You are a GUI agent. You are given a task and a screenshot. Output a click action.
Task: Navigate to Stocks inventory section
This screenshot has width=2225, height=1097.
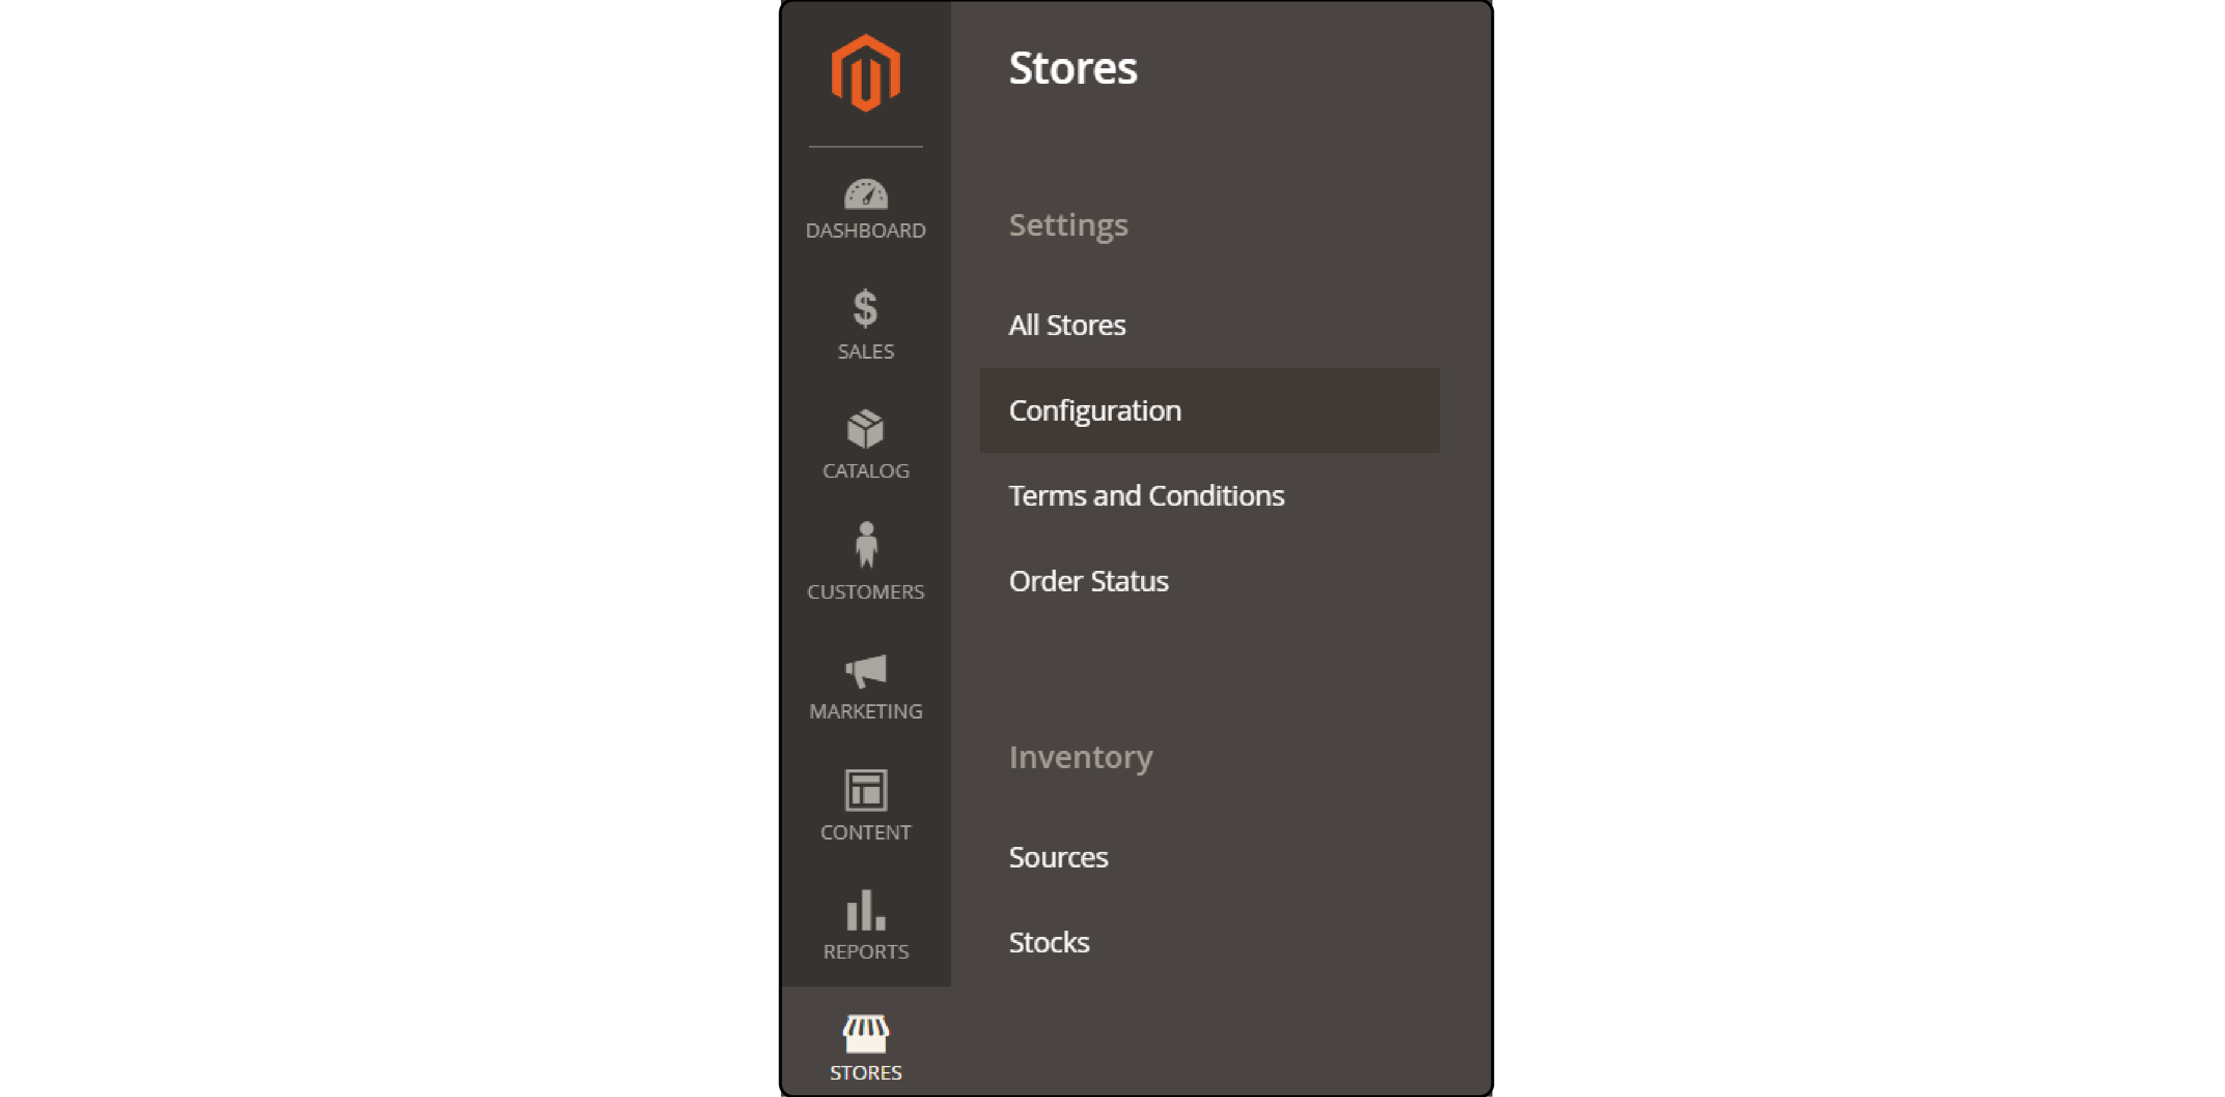pos(1049,941)
